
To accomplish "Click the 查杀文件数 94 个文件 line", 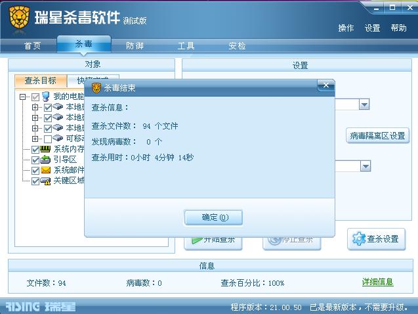I will 135,126.
